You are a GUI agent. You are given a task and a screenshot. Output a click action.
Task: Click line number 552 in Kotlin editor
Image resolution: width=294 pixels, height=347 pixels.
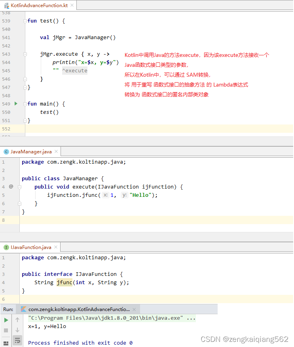pos(6,129)
